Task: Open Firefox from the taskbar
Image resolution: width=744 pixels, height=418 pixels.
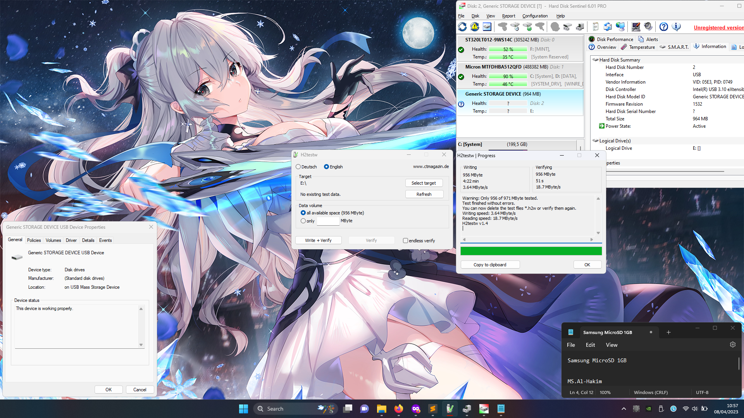Action: [x=398, y=409]
